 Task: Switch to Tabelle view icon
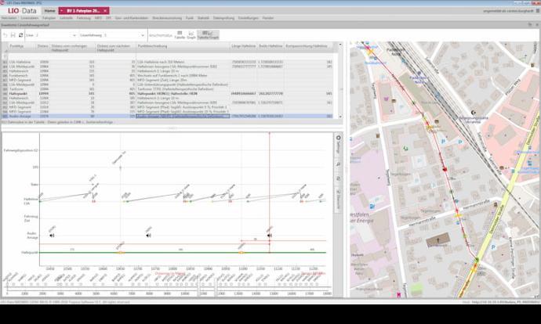(x=180, y=35)
